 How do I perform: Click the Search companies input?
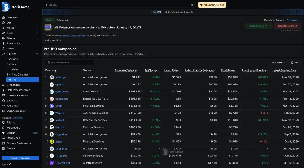(x=70, y=63)
